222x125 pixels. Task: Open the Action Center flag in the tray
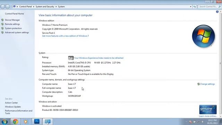coord(190,122)
